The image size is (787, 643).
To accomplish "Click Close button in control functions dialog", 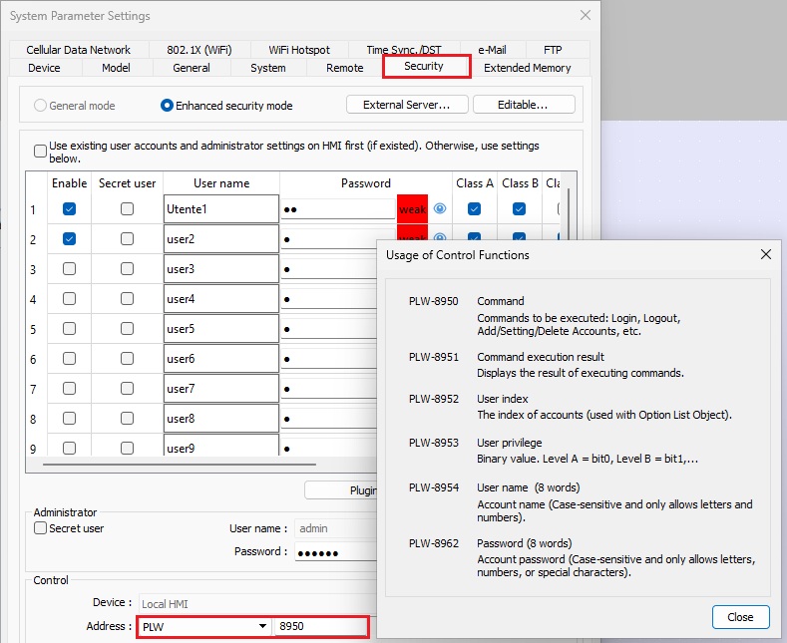I will pos(740,617).
